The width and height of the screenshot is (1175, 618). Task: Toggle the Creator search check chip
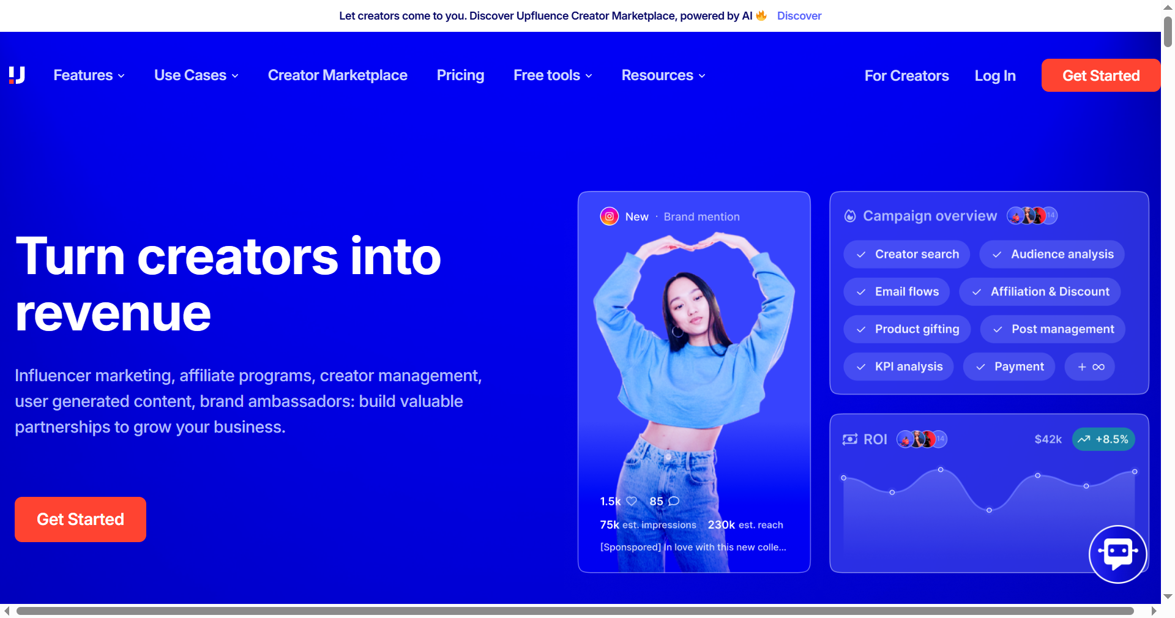(x=906, y=255)
